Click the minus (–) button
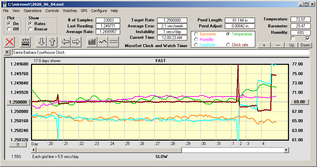The width and height of the screenshot is (317, 167). coord(278,45)
